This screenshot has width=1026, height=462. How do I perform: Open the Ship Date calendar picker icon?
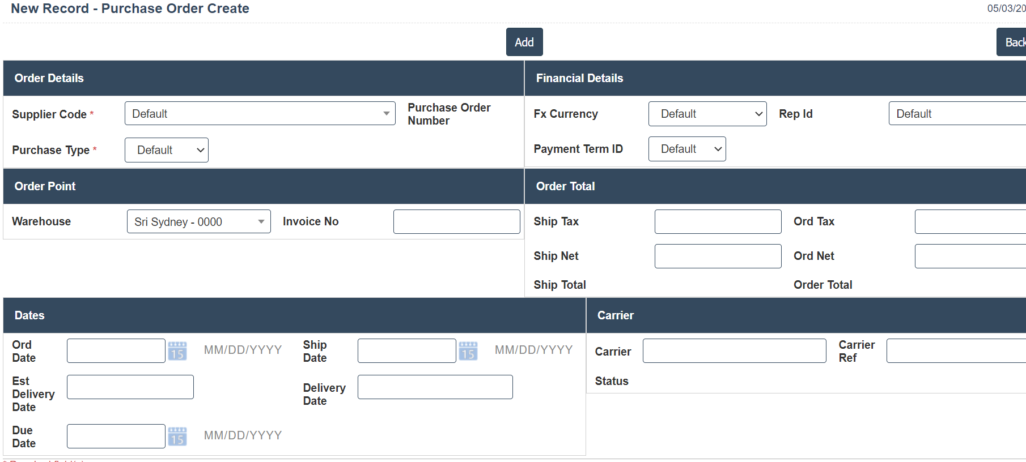[468, 351]
